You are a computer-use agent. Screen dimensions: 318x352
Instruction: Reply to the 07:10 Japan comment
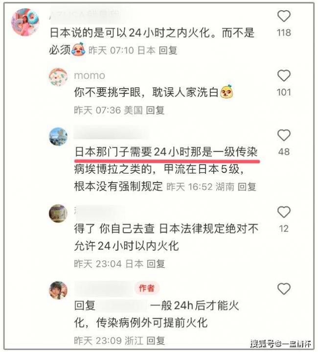(168, 50)
